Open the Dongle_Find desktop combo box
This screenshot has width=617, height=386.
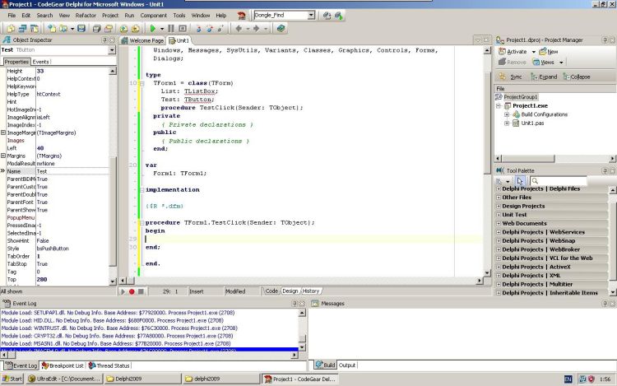coord(311,16)
